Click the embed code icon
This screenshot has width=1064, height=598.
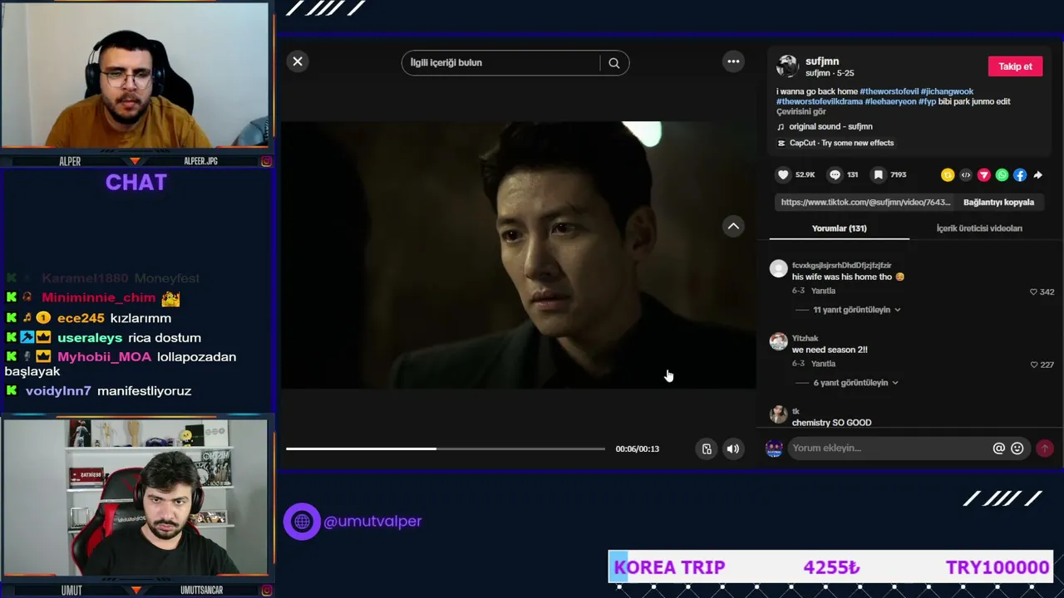click(966, 175)
